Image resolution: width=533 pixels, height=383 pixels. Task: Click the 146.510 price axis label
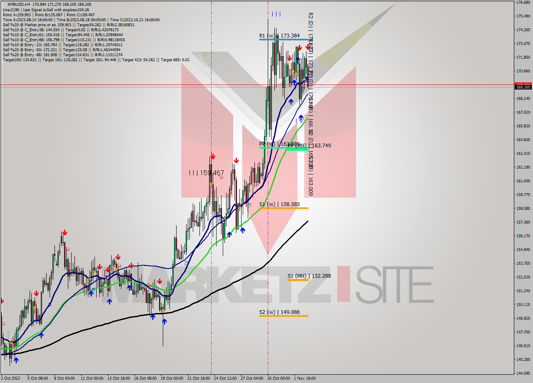click(x=523, y=346)
